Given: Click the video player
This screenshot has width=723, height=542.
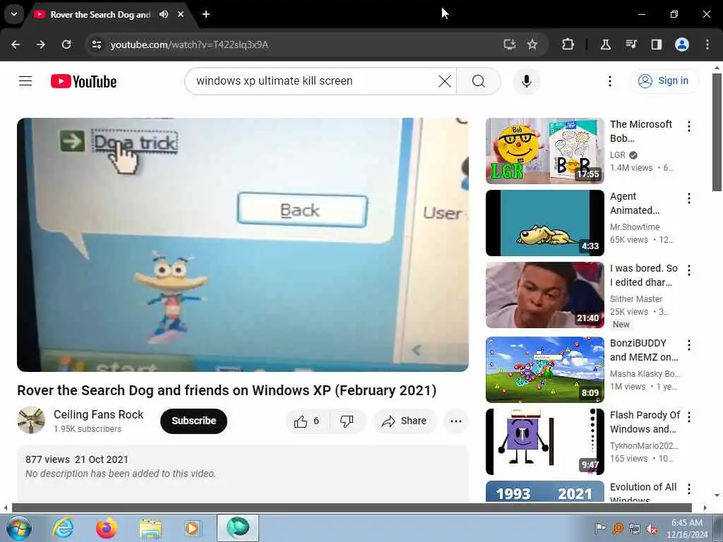Looking at the screenshot, I should pyautogui.click(x=243, y=245).
